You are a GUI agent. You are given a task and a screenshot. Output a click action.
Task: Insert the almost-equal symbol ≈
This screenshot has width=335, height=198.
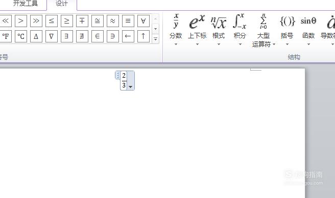click(113, 21)
